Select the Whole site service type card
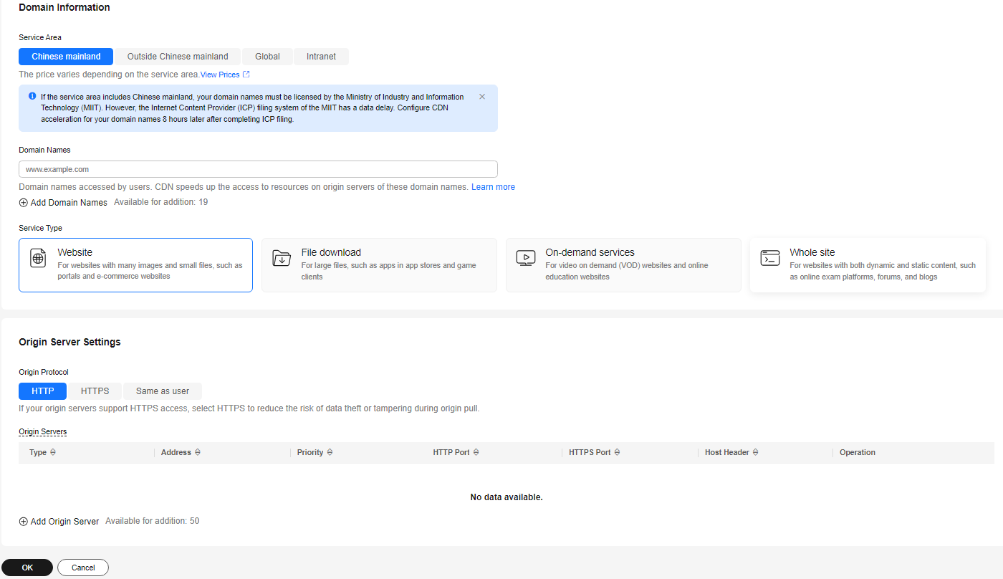Image resolution: width=1003 pixels, height=579 pixels. click(868, 265)
